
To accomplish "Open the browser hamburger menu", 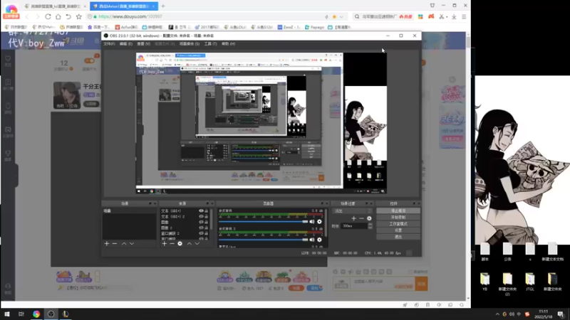I will tap(464, 16).
